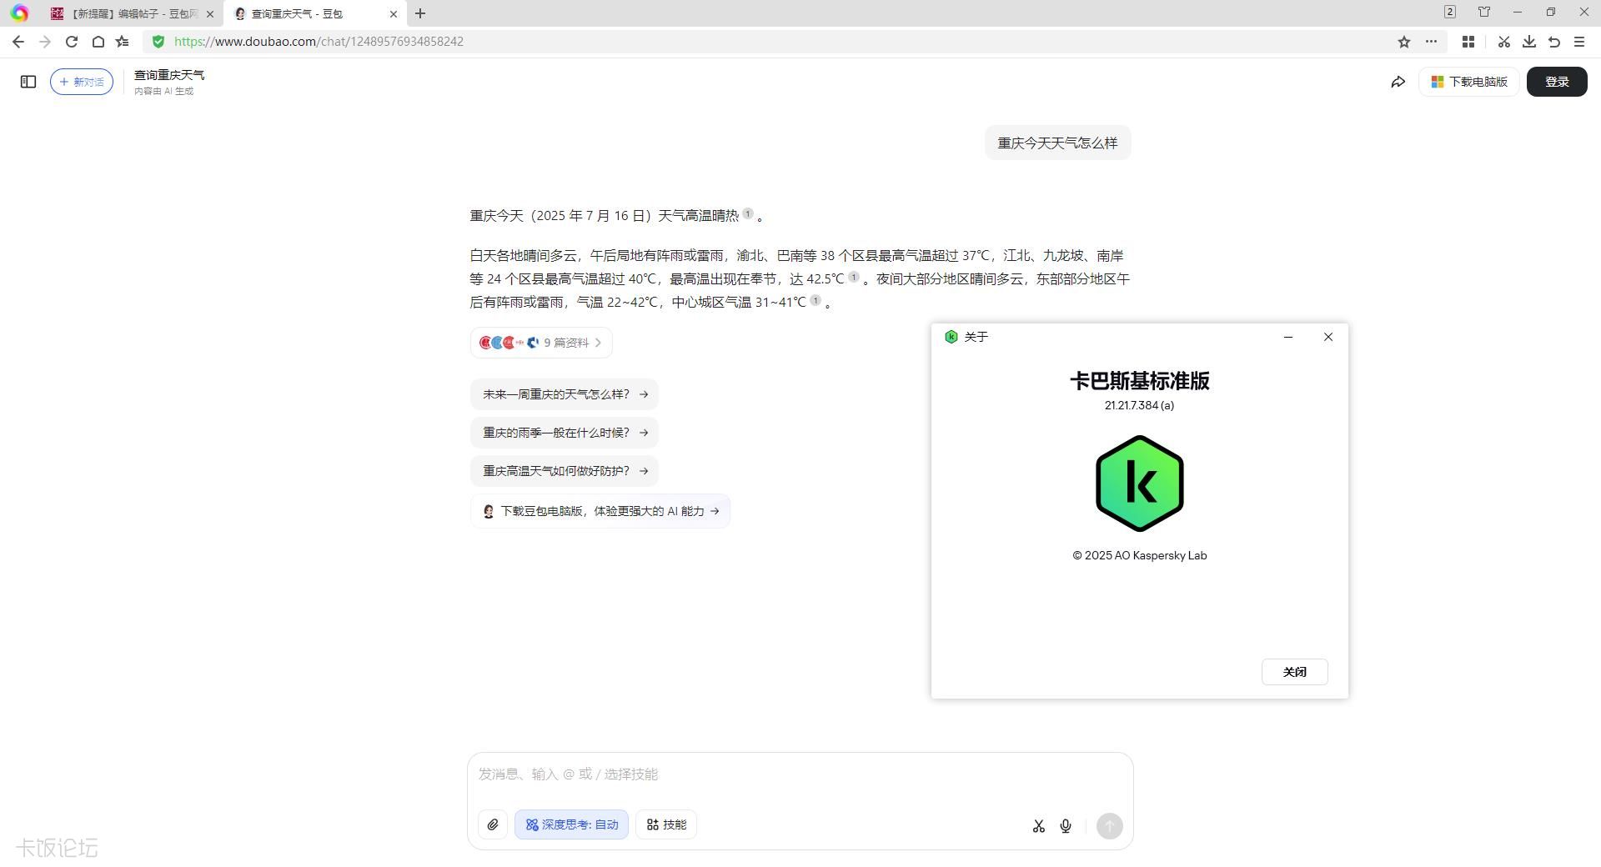Click the Kaspersky hexagon logo

pos(1140,484)
